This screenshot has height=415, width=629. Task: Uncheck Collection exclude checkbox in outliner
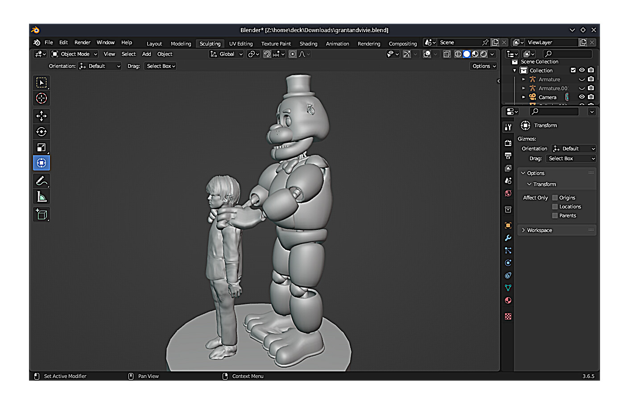573,70
